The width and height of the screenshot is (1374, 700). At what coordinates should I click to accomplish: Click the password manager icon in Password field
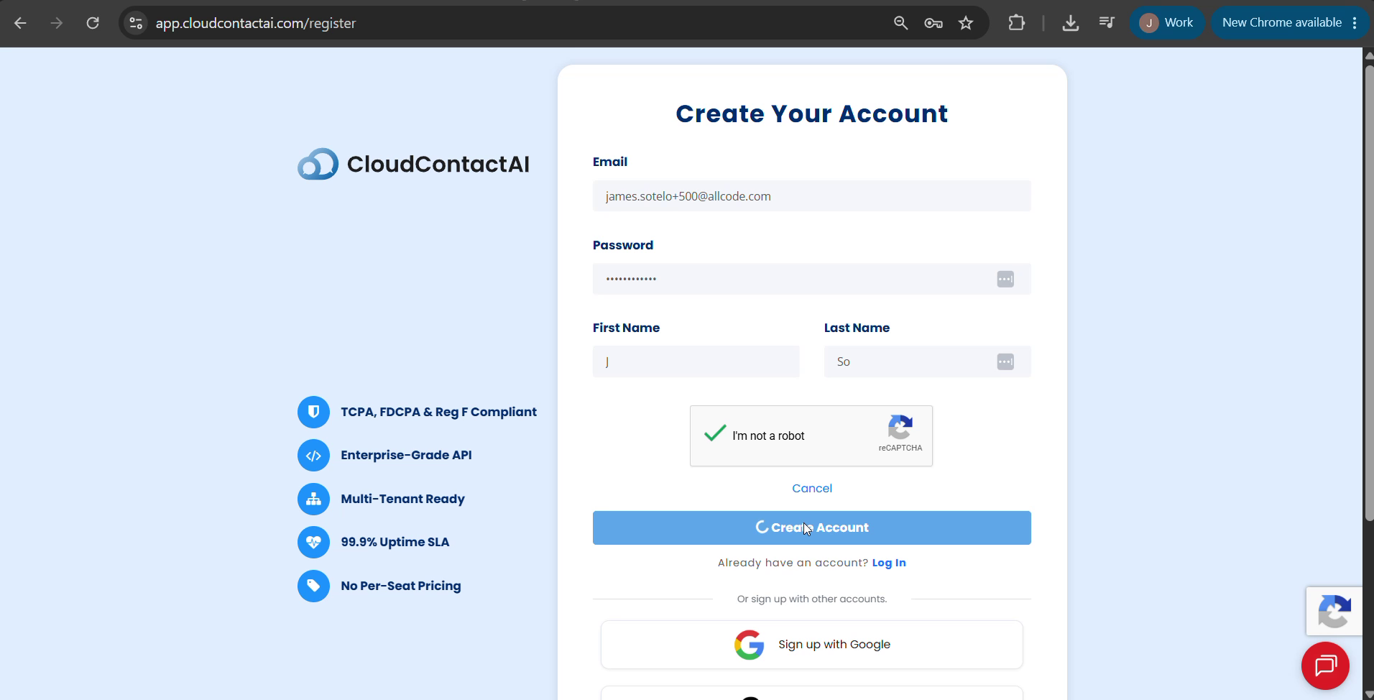[x=1005, y=279]
